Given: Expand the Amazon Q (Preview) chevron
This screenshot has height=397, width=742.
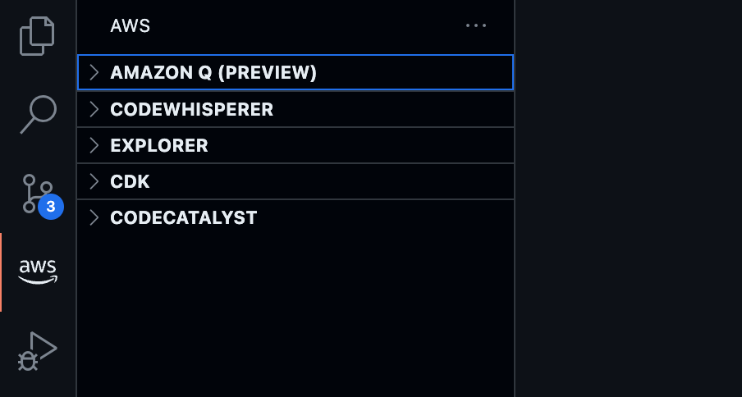Looking at the screenshot, I should coord(94,73).
